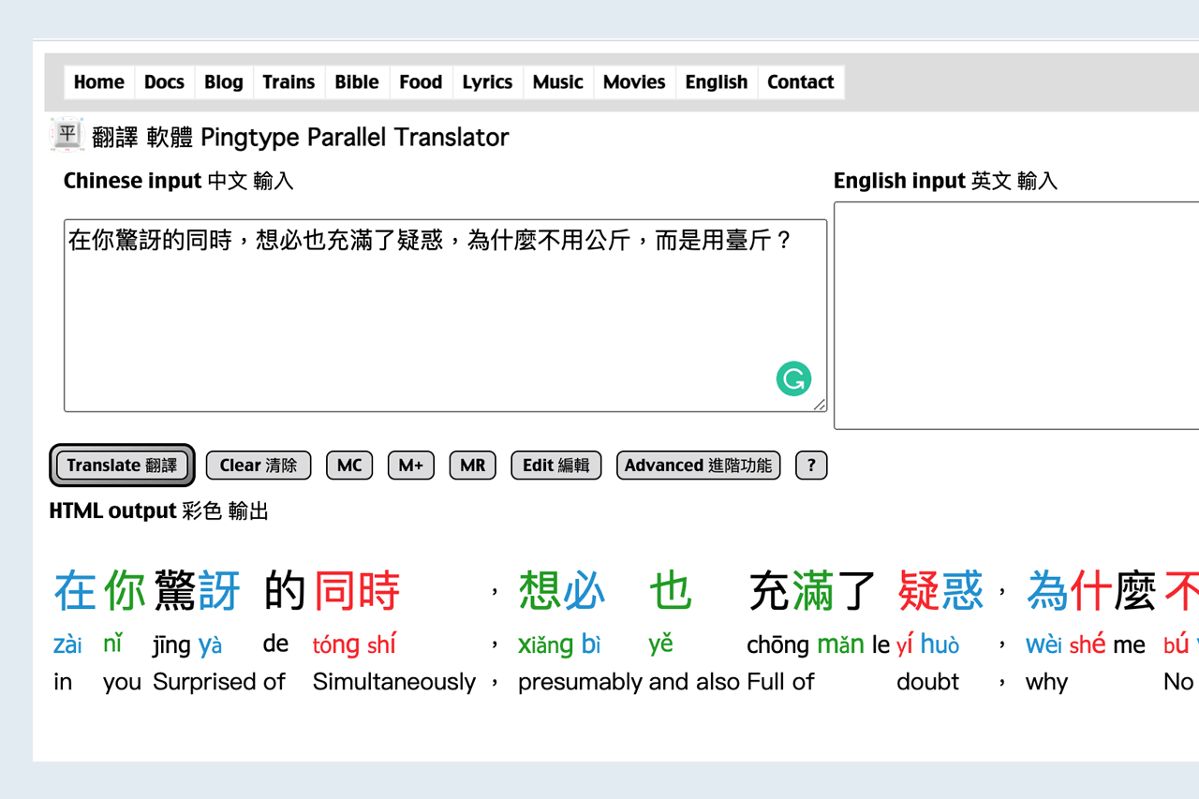The width and height of the screenshot is (1199, 799).
Task: Click the translation 'and also'
Action: pyautogui.click(x=695, y=682)
